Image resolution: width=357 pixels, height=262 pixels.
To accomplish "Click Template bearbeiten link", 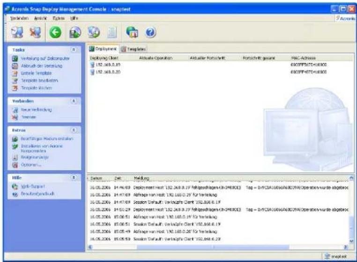I will [x=40, y=80].
